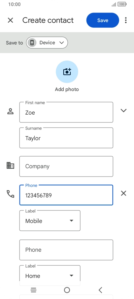Tap the company building icon
The height and width of the screenshot is (299, 134).
click(10, 165)
